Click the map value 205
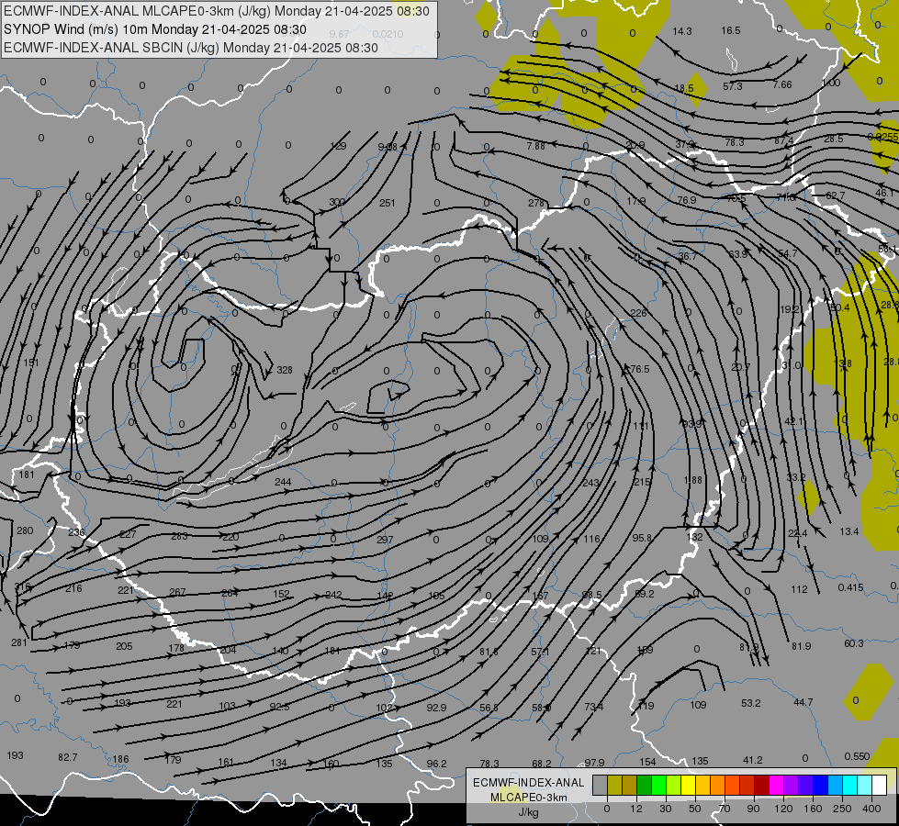 [x=124, y=646]
